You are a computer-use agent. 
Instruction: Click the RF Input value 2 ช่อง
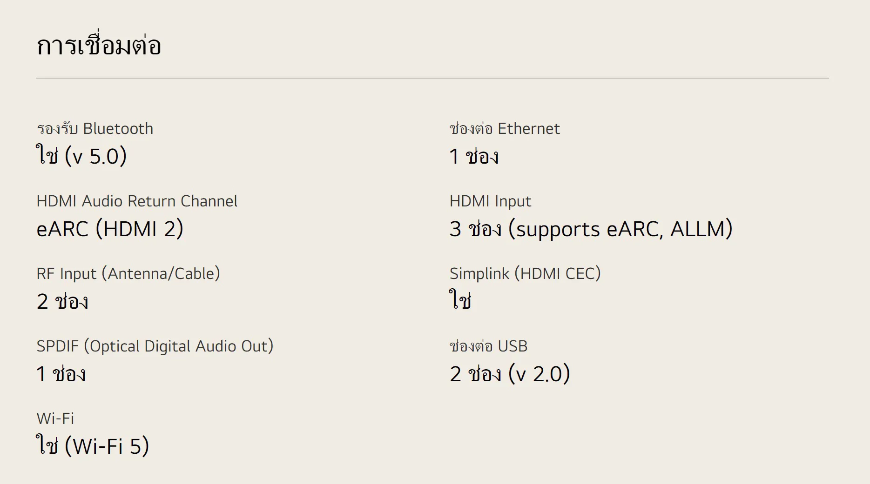(62, 301)
